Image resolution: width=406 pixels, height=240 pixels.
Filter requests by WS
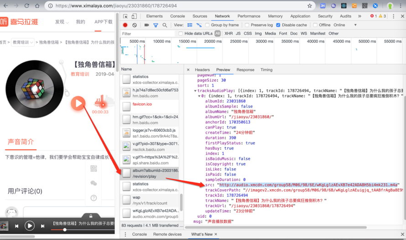pyautogui.click(x=304, y=33)
